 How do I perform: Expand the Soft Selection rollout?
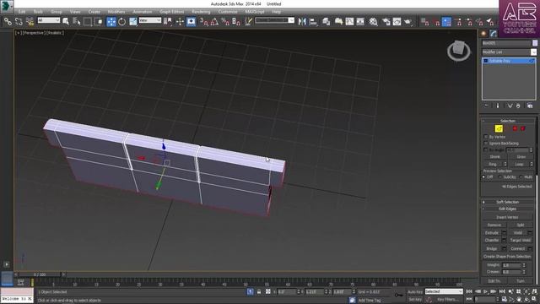[508, 202]
